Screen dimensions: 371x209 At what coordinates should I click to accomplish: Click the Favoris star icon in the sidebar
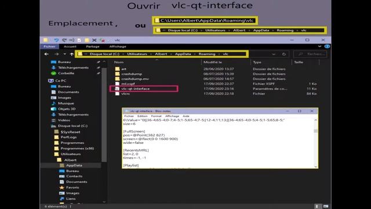pyautogui.click(x=62, y=188)
